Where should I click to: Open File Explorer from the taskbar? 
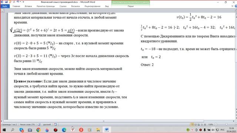pos(98,130)
